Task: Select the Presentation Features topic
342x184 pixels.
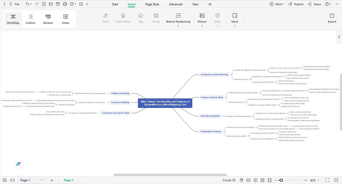Action: [211, 132]
